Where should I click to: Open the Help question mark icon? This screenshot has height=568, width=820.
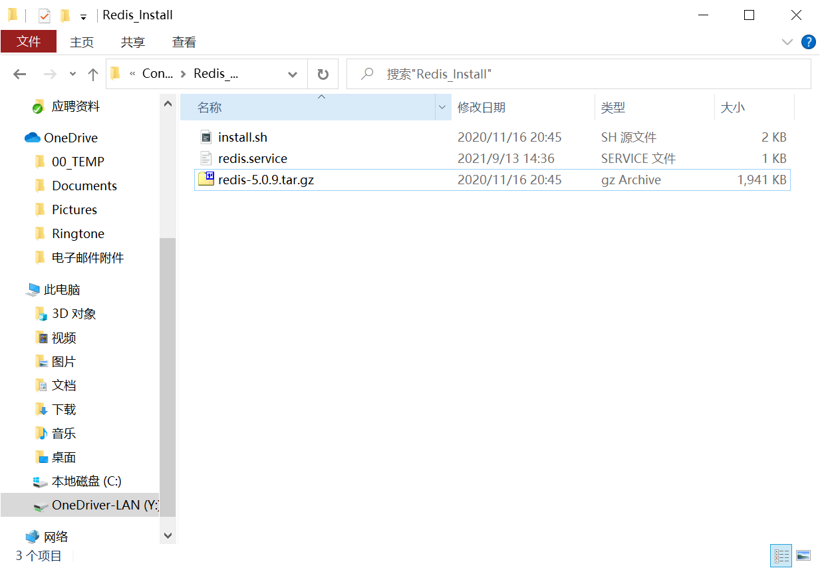click(809, 42)
